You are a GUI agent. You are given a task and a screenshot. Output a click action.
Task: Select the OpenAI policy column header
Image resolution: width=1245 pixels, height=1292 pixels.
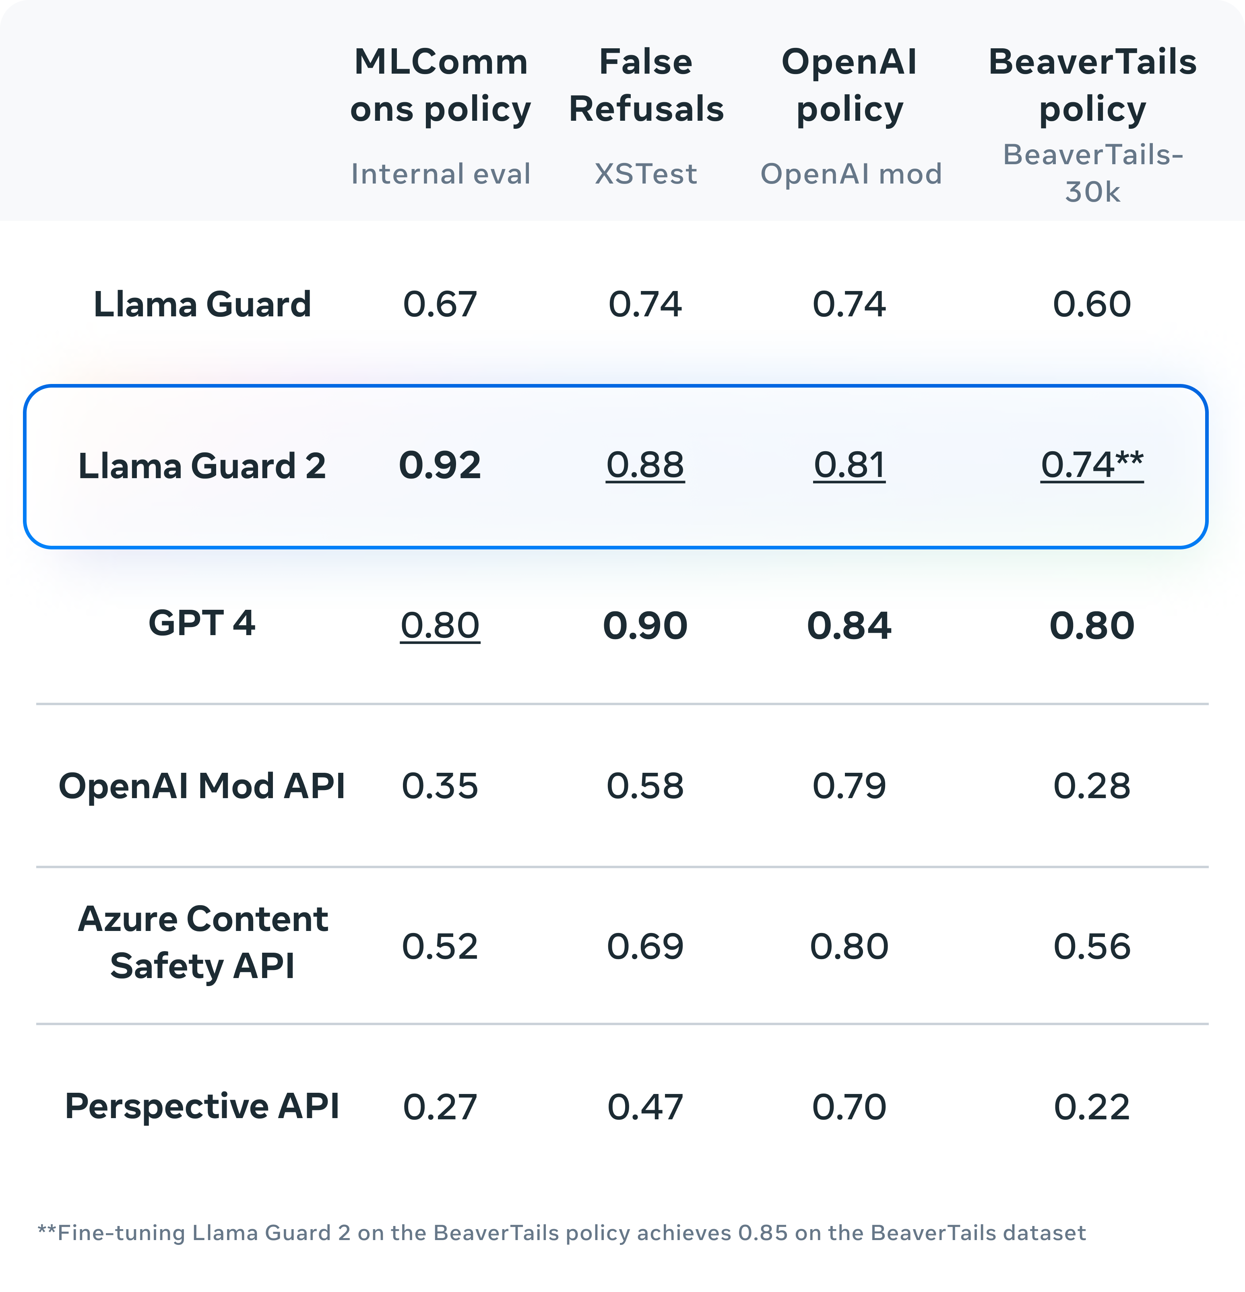(x=850, y=85)
